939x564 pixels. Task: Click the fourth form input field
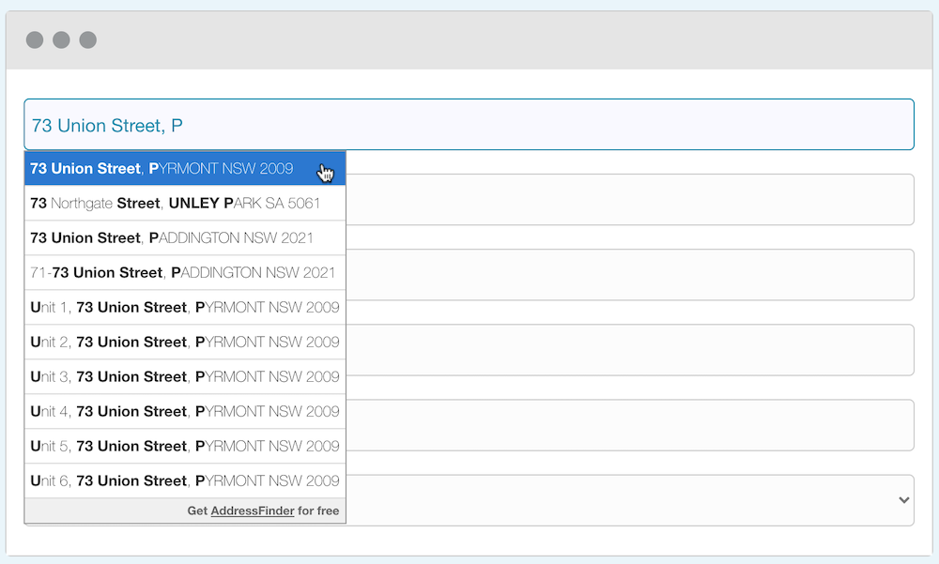(x=630, y=350)
